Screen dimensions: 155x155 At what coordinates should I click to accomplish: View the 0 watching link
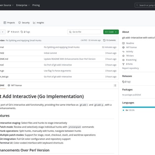click(131, 60)
